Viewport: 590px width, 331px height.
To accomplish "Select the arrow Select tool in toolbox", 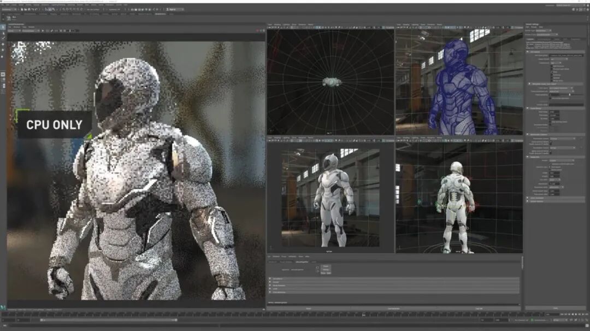I will pyautogui.click(x=3, y=26).
